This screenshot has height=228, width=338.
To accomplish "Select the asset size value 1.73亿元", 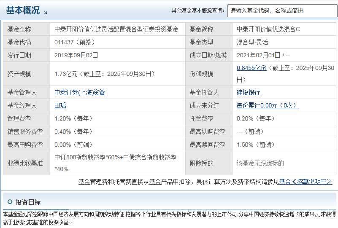I will point(66,74).
